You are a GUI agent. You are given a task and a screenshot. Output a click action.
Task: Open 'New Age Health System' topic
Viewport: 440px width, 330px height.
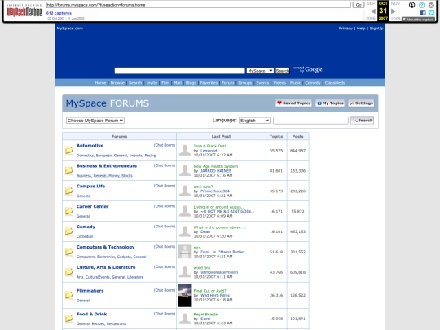coord(215,166)
